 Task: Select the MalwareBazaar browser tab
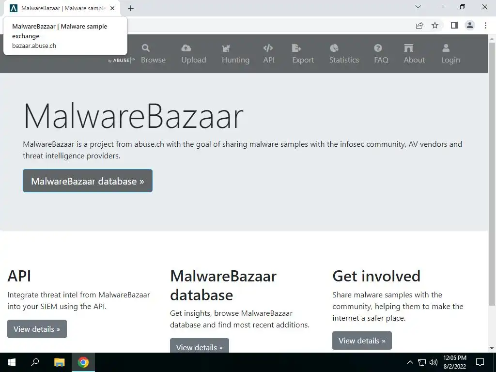point(62,8)
